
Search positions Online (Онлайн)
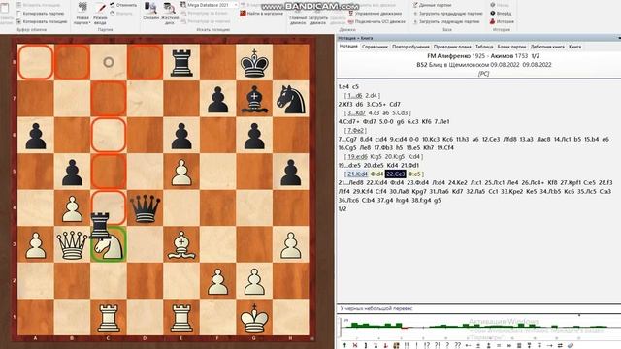point(151,12)
